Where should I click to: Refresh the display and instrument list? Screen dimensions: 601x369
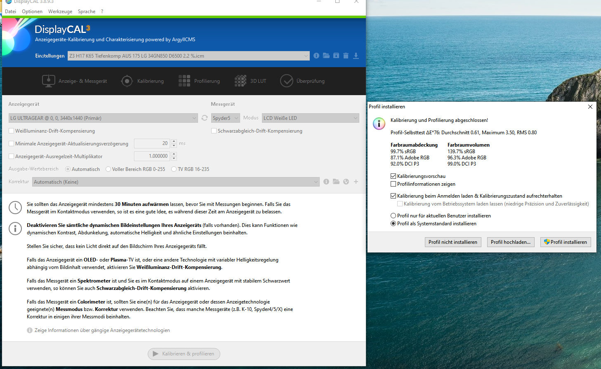(205, 118)
